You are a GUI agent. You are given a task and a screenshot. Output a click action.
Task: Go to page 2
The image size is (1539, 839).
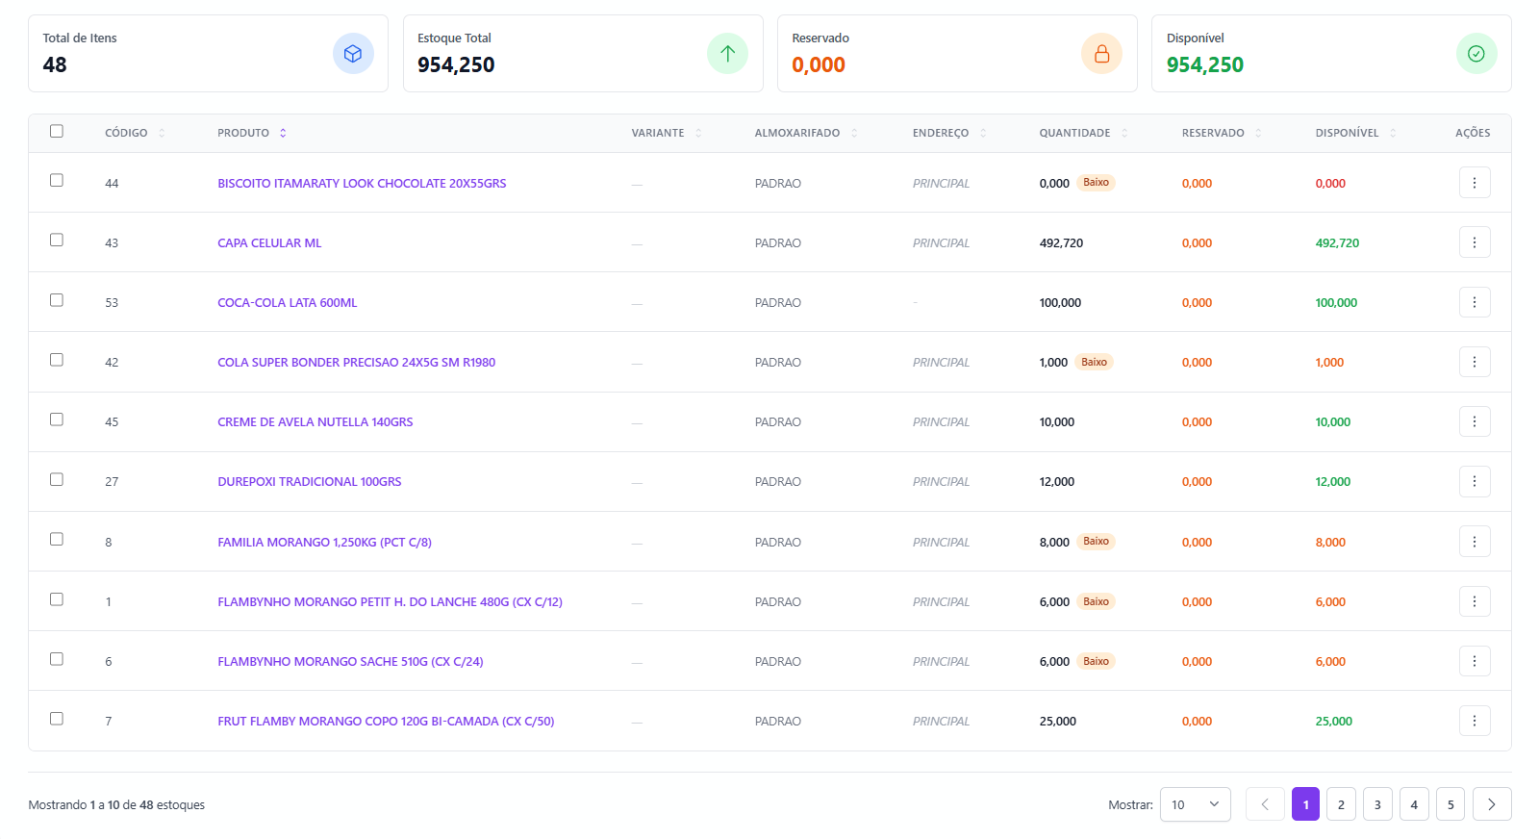pyautogui.click(x=1341, y=804)
